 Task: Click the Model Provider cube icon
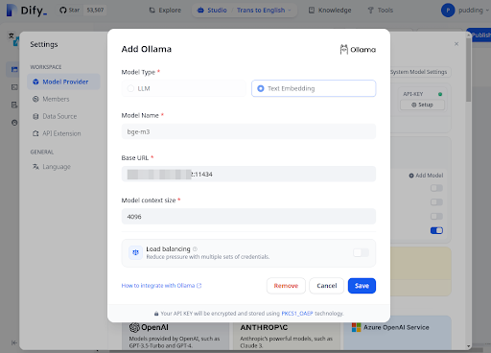click(35, 82)
